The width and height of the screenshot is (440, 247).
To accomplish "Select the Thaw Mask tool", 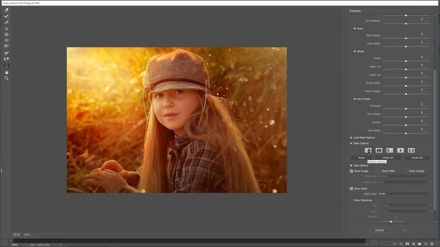I will [6, 59].
